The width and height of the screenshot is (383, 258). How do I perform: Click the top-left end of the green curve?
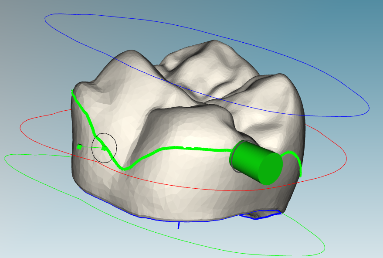point(73,92)
